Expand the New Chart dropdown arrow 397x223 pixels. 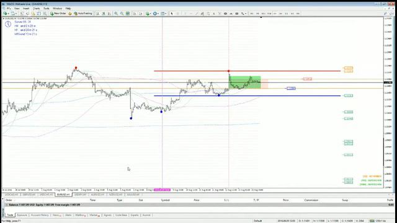tap(8, 14)
